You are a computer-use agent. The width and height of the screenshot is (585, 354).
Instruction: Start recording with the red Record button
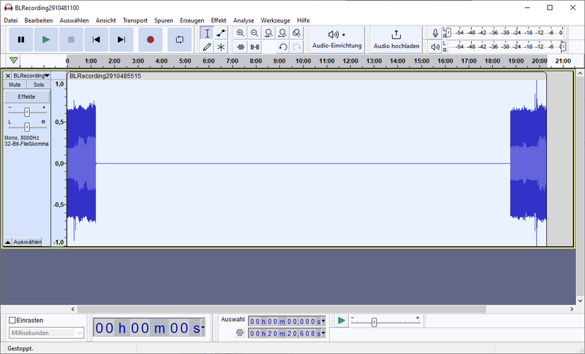(x=151, y=39)
